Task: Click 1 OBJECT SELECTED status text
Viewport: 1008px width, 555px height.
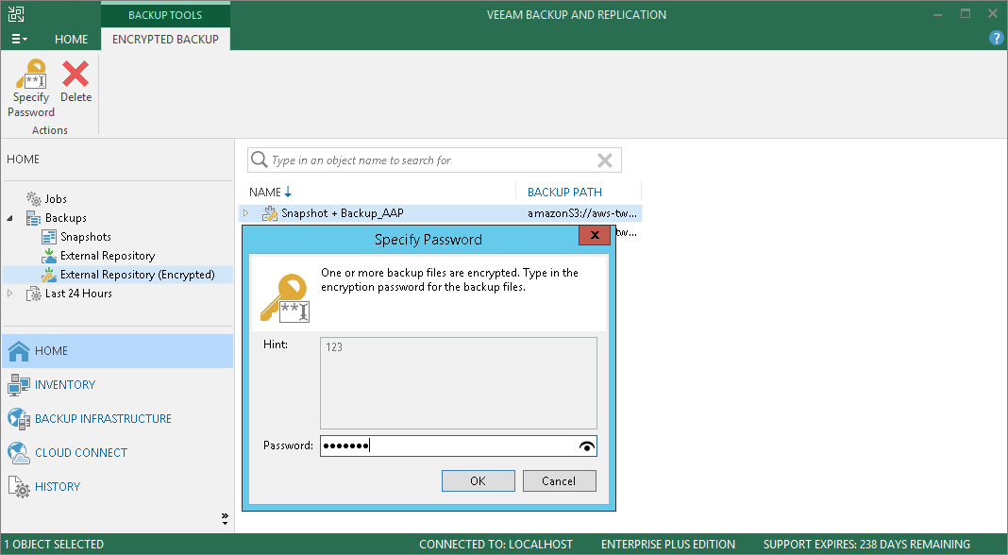Action: pyautogui.click(x=54, y=545)
